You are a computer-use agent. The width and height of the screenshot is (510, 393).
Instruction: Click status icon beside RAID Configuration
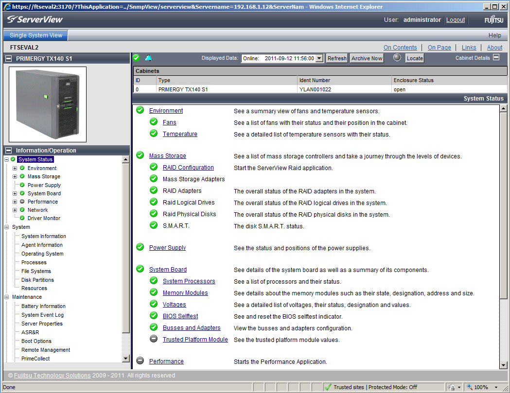154,167
